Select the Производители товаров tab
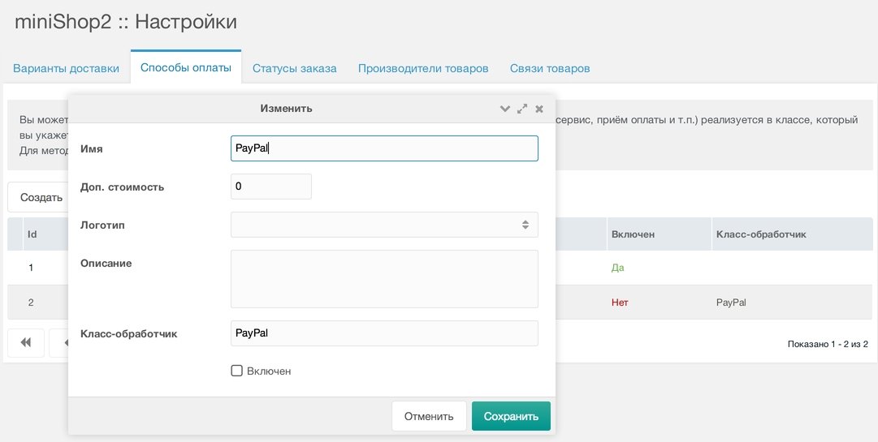This screenshot has width=878, height=442. tap(423, 69)
